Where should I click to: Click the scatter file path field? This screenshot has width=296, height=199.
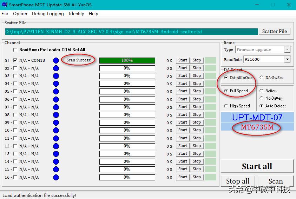point(131,32)
